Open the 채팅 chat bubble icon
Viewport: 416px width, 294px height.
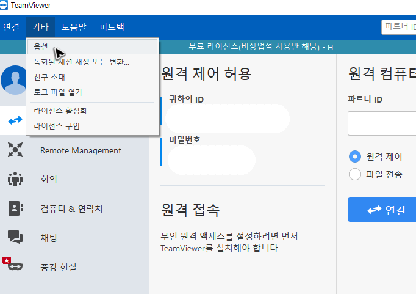coord(15,237)
